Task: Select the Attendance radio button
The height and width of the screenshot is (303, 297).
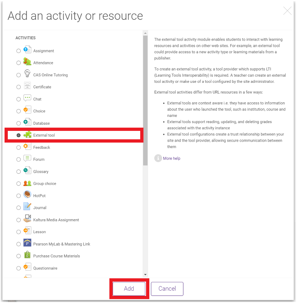Action: pyautogui.click(x=19, y=63)
